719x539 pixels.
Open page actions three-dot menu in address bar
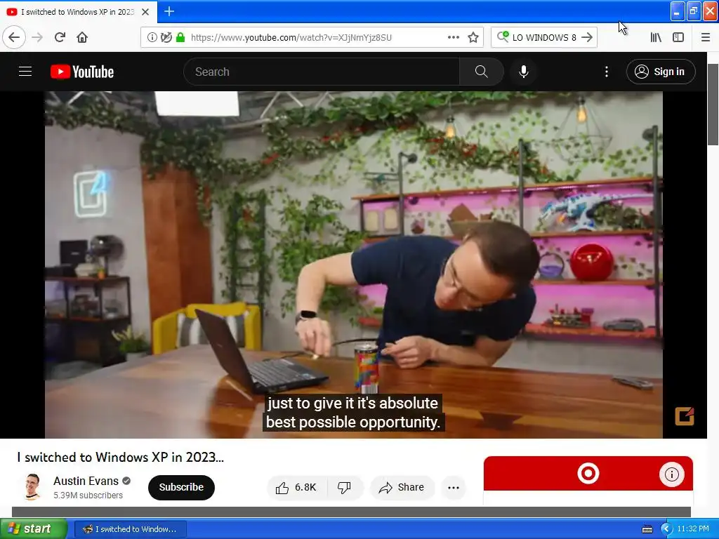454,37
